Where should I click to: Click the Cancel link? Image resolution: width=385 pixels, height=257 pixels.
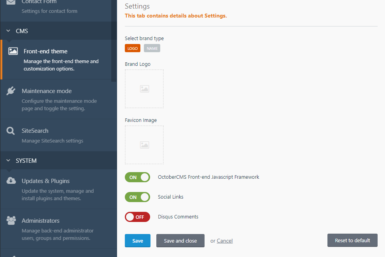coord(225,241)
